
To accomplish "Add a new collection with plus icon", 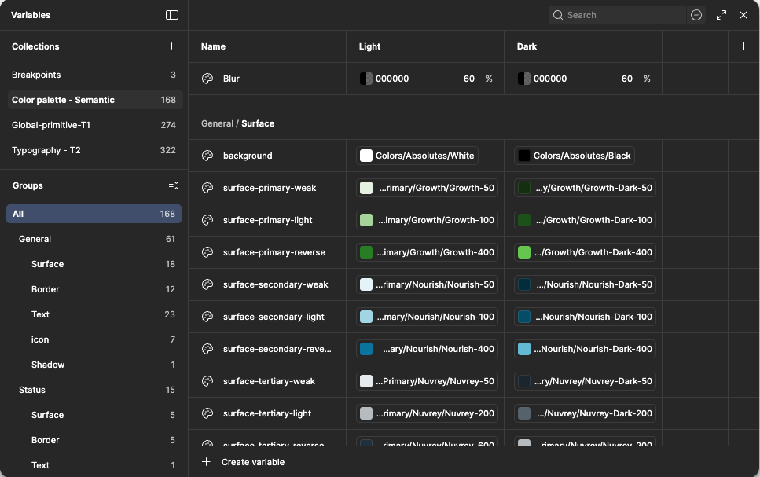I will point(171,46).
